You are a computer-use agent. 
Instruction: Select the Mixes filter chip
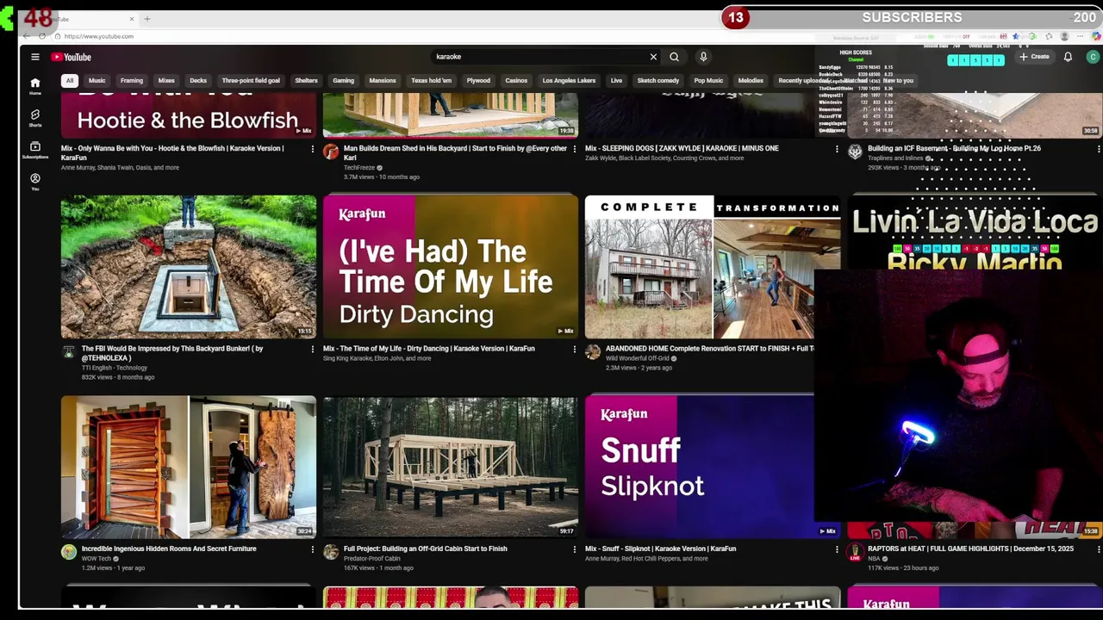[x=166, y=81]
